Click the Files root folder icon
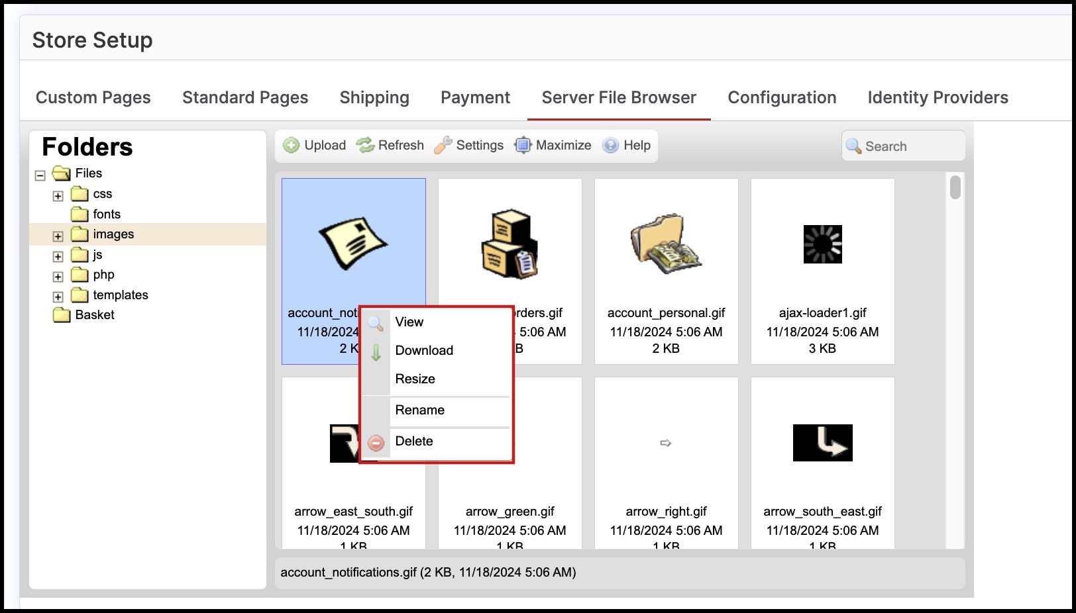1076x613 pixels. coord(61,173)
